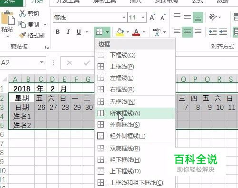Click the cell labeled 姓名1
The width and height of the screenshot is (238, 188).
[22, 116]
